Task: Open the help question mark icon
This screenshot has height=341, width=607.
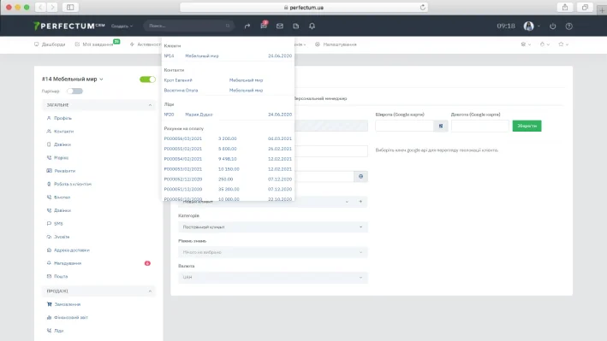Action: [568, 26]
